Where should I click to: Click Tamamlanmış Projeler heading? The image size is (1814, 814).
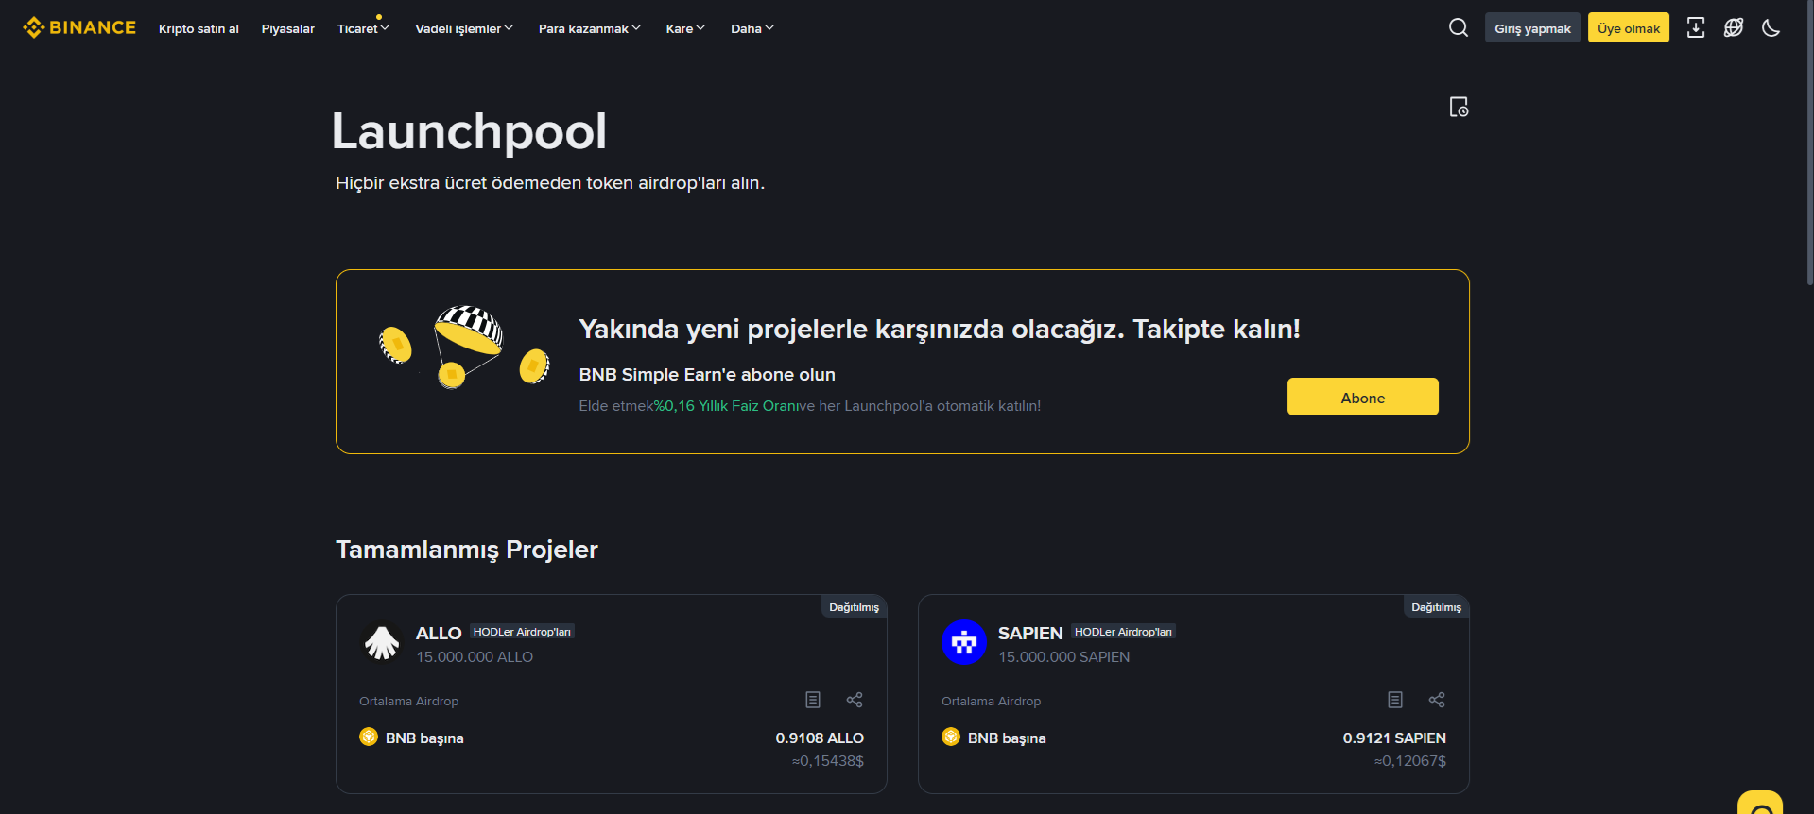(467, 550)
